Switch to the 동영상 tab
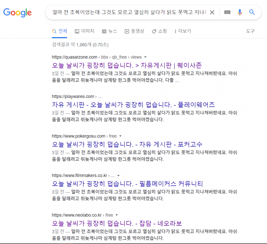 (134, 31)
